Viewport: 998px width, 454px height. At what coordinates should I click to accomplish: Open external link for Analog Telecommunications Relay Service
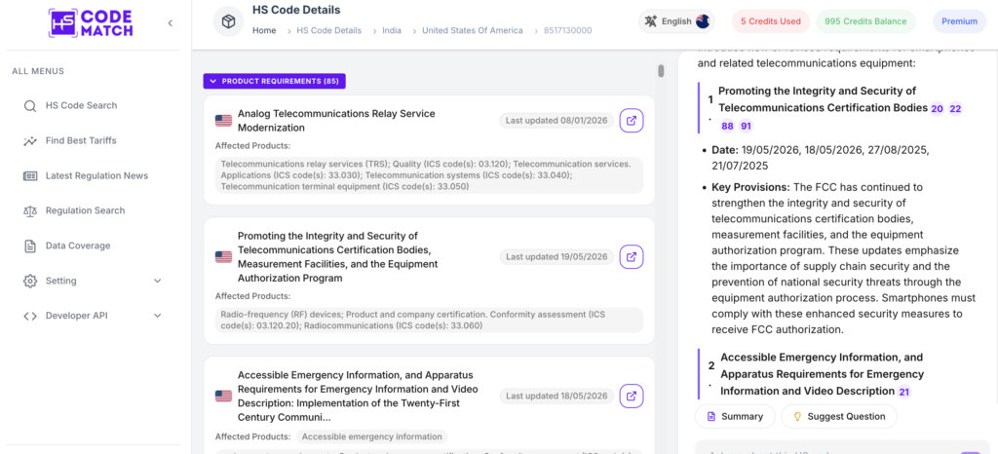[632, 120]
